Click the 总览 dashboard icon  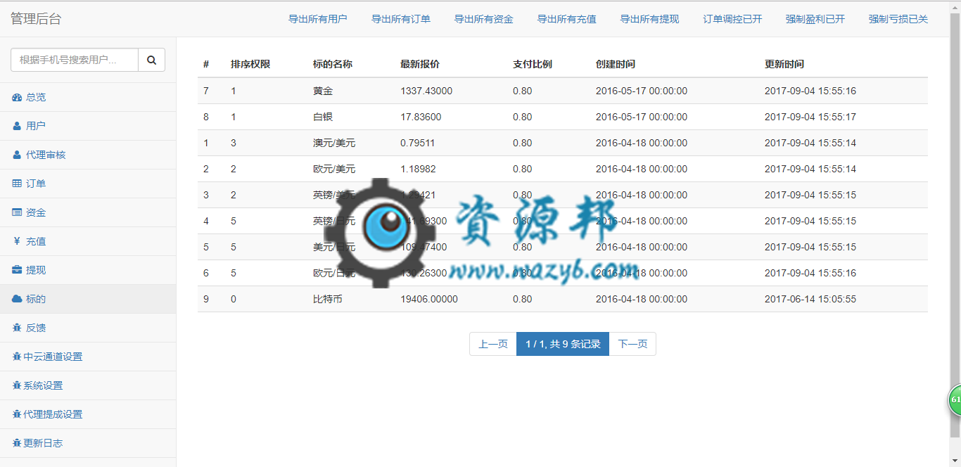pyautogui.click(x=17, y=97)
